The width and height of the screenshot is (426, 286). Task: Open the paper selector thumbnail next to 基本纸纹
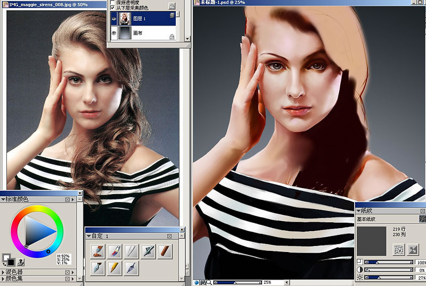click(422, 218)
